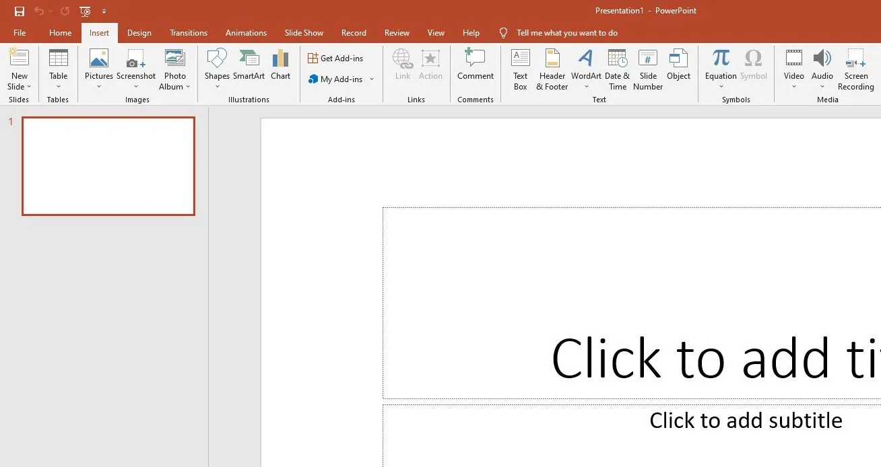Insert a Slide Number
The image size is (881, 467).
[648, 69]
